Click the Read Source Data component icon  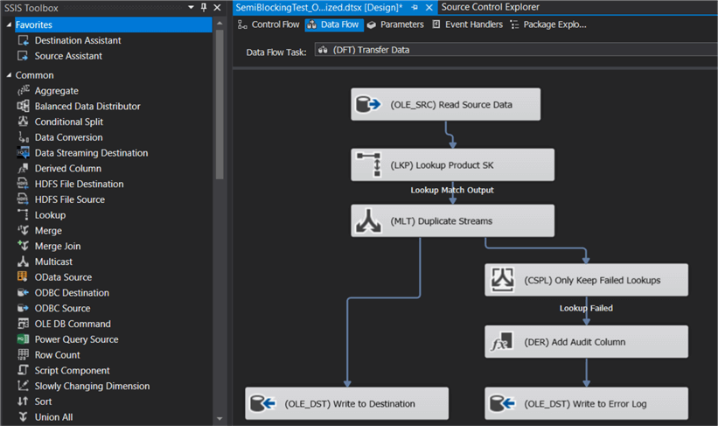[x=367, y=105]
